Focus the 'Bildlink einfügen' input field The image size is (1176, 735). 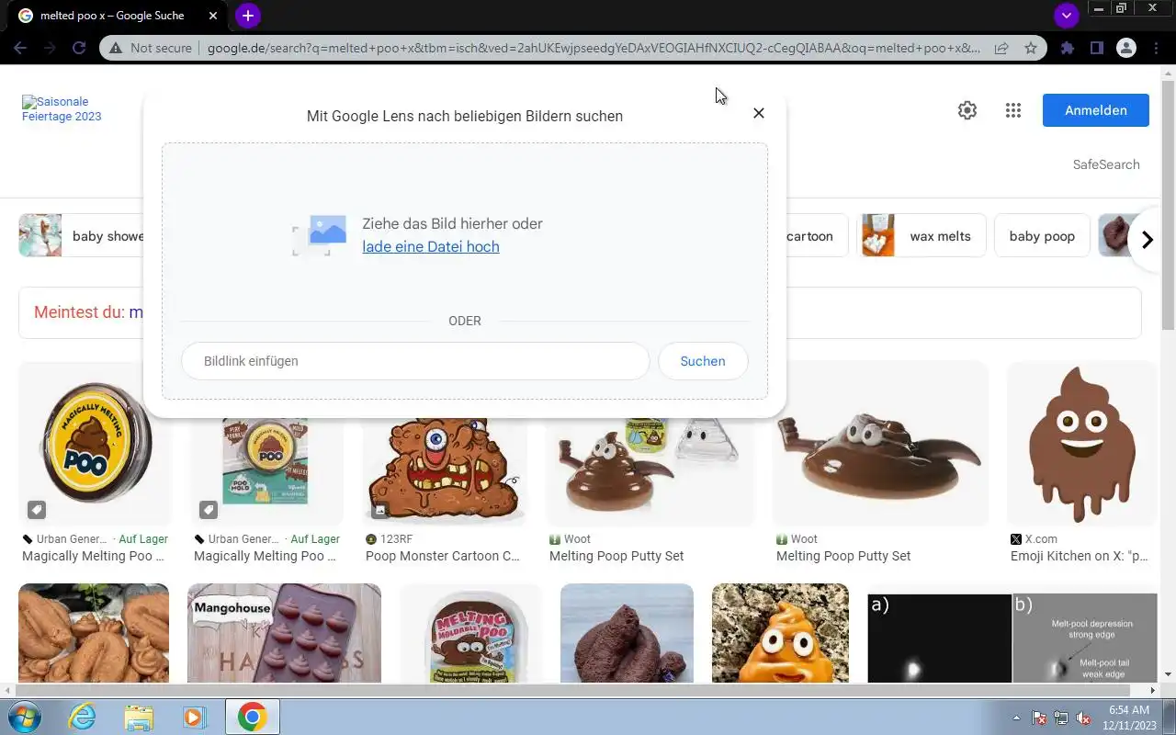pyautogui.click(x=415, y=361)
